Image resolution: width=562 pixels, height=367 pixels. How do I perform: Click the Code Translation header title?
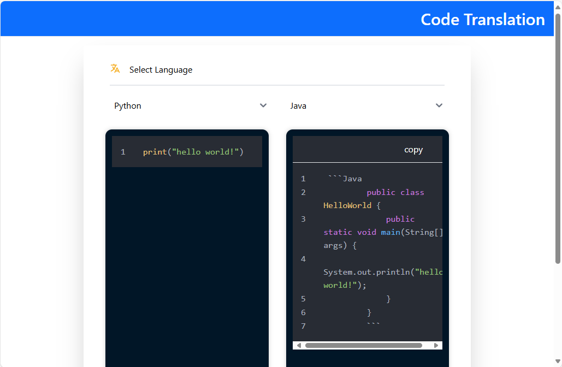tap(483, 19)
